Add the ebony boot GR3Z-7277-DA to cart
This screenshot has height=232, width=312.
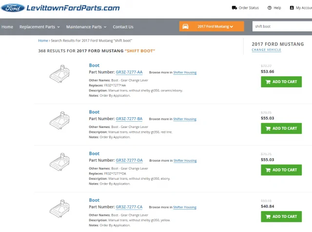click(x=281, y=170)
